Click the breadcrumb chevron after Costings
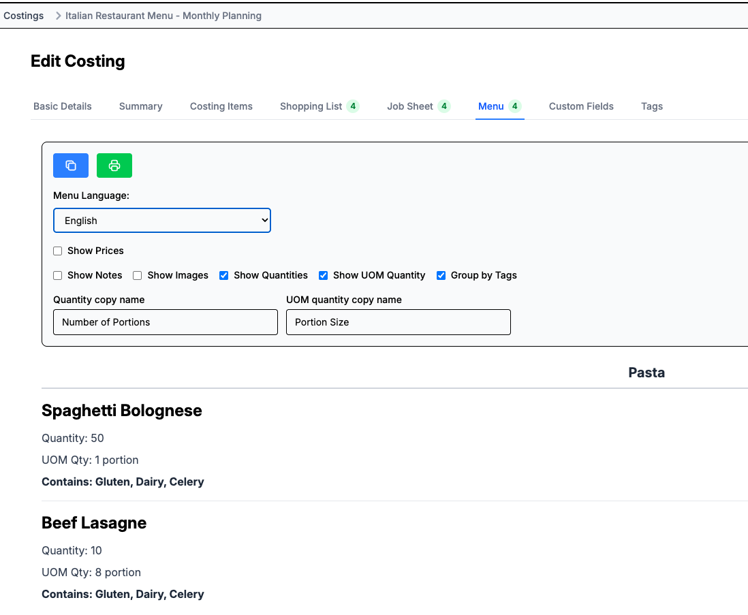This screenshot has width=748, height=615. click(58, 16)
